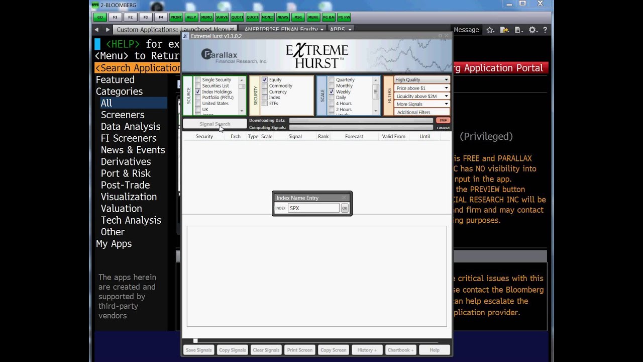Expand the Chartbook menu button

[x=400, y=350]
